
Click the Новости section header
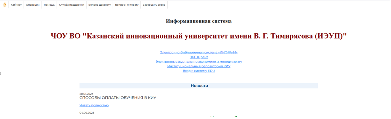click(199, 85)
